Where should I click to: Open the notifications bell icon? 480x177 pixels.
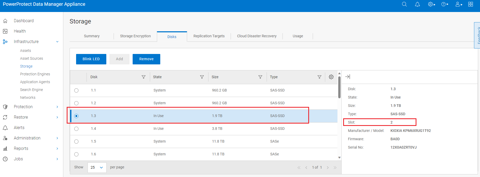click(x=417, y=4)
